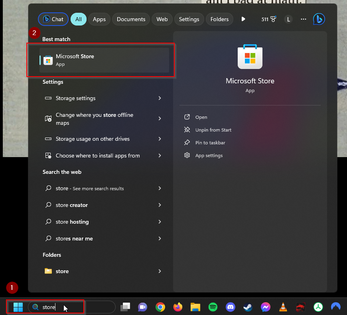Expand Storage settings chevron
The width and height of the screenshot is (347, 315).
coord(160,98)
